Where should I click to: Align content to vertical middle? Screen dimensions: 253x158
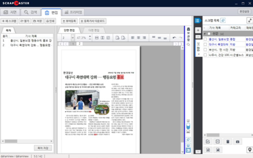[159, 38]
